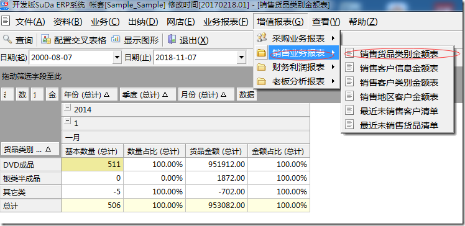Click the 退出 door icon
This screenshot has width=465, height=226.
coord(172,39)
